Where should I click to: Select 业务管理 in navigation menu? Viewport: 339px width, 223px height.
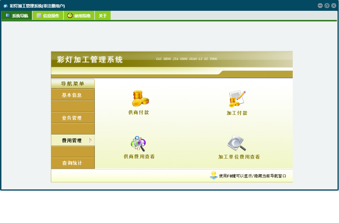(73, 118)
